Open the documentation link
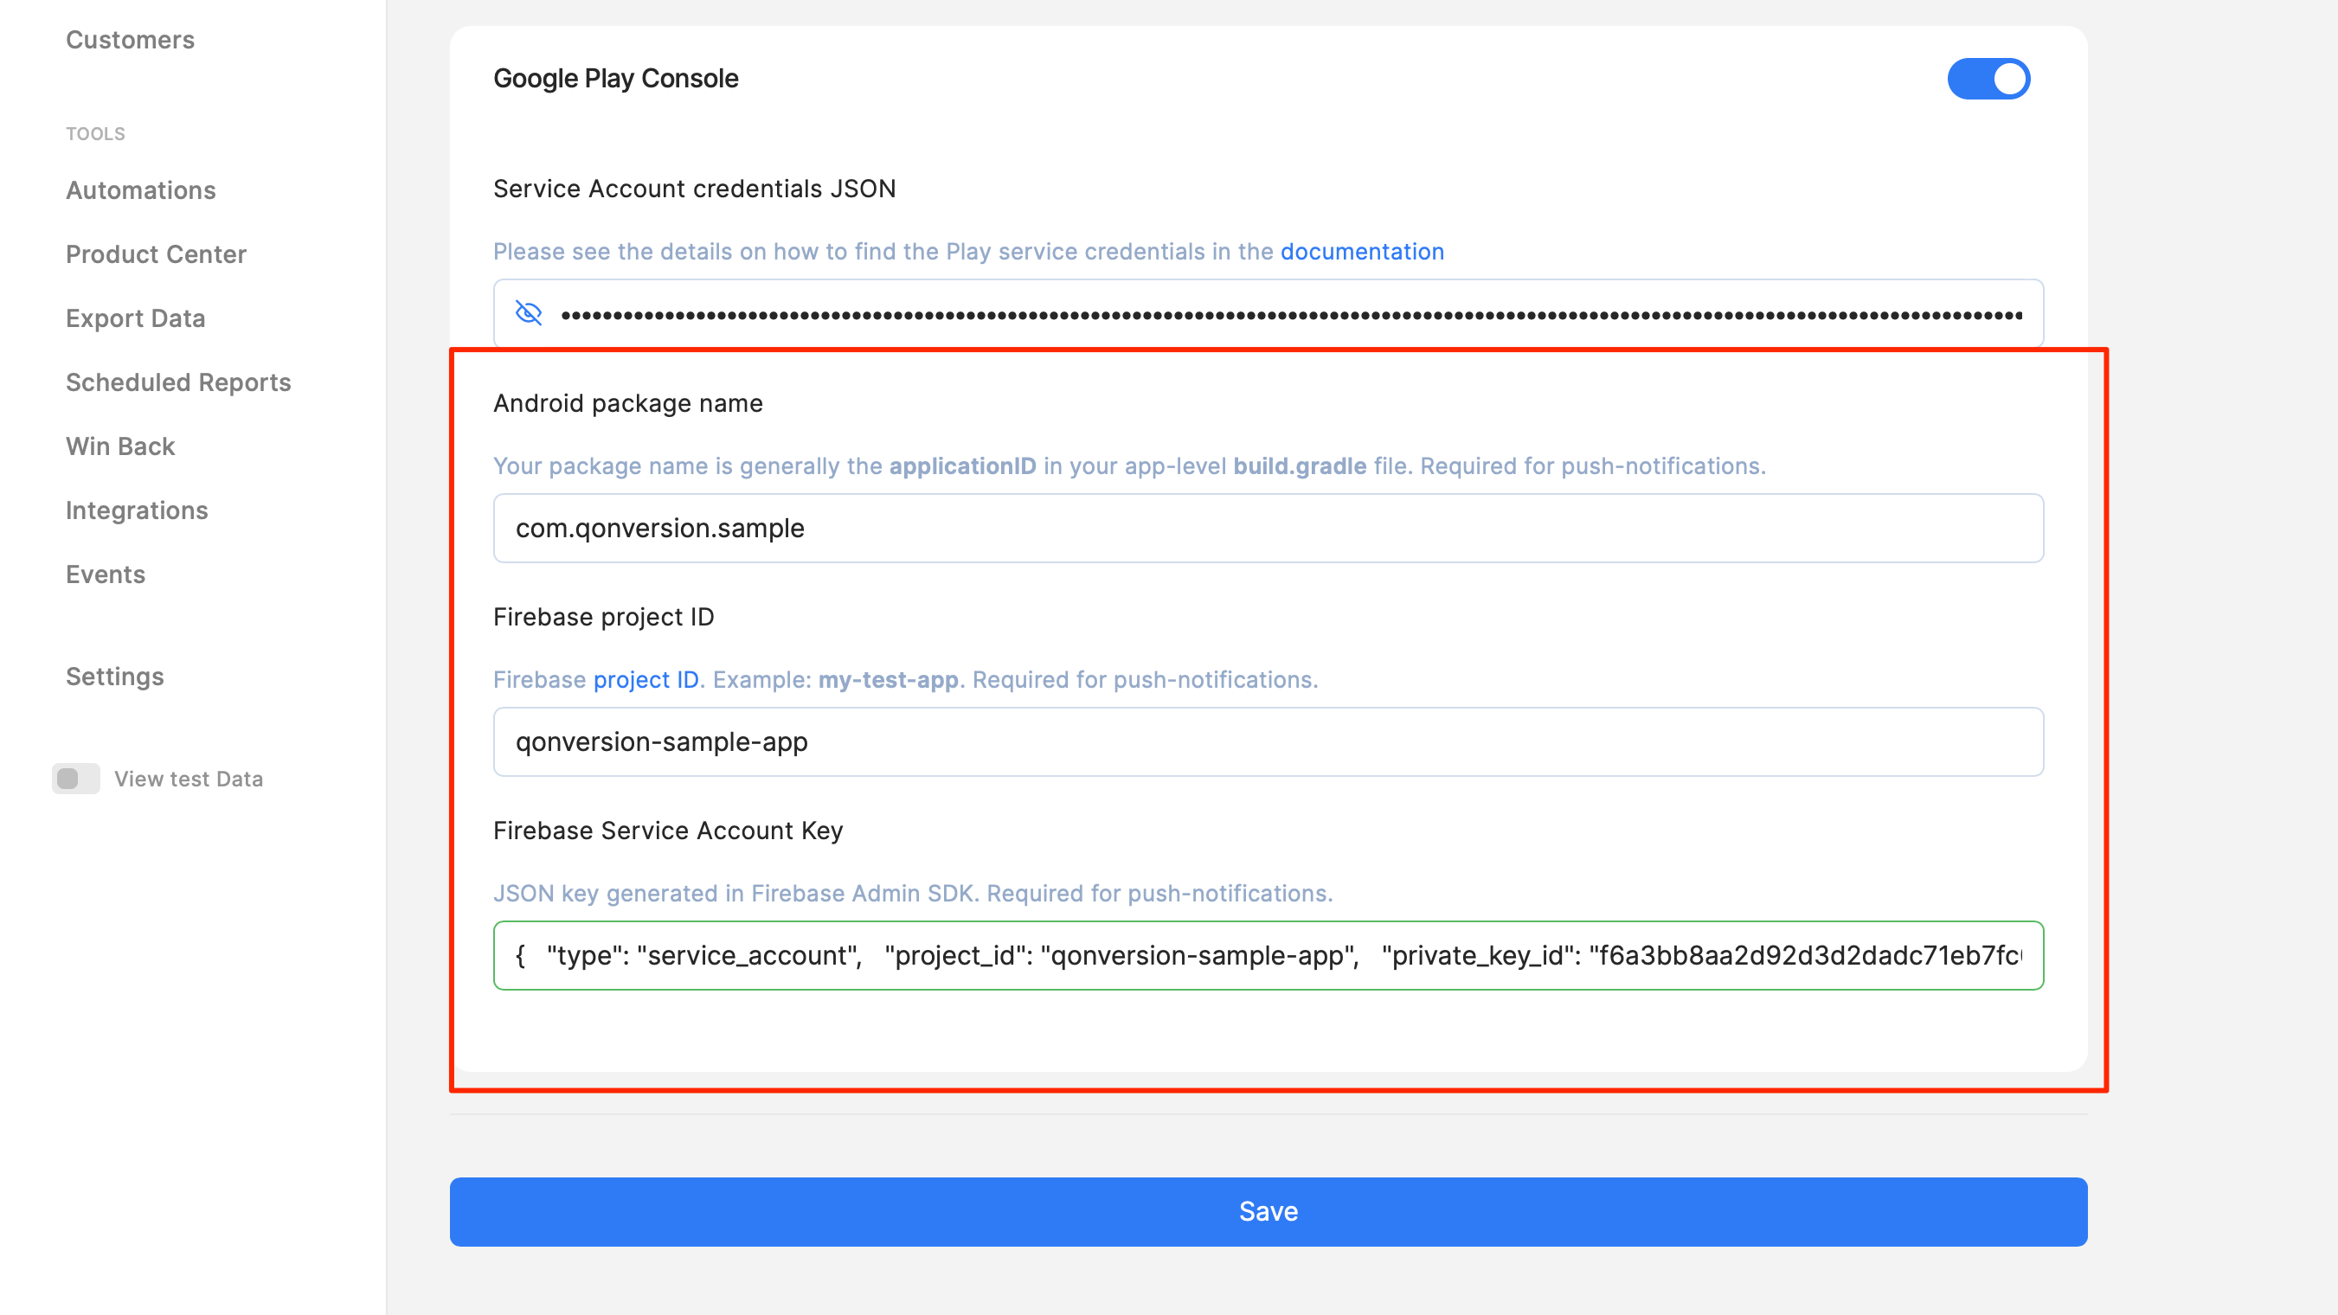Viewport: 2338px width, 1315px height. tap(1361, 252)
